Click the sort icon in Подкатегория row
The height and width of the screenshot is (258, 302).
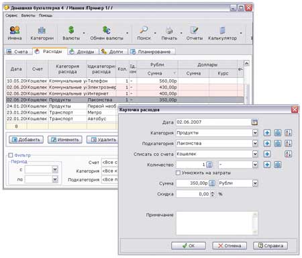point(288,143)
